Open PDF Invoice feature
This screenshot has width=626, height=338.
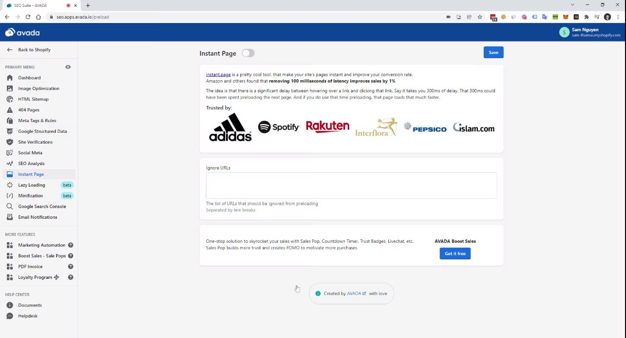tap(30, 267)
